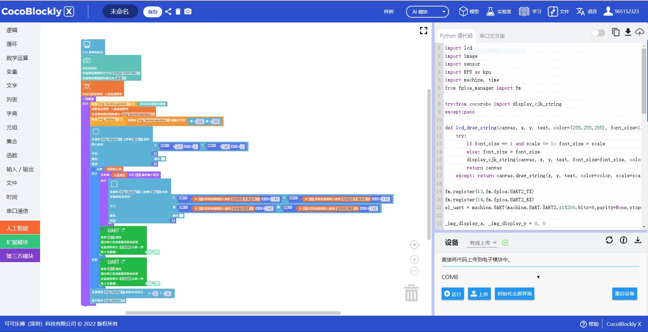Open the 人工智能 block category
The image size is (648, 332).
(x=20, y=228)
